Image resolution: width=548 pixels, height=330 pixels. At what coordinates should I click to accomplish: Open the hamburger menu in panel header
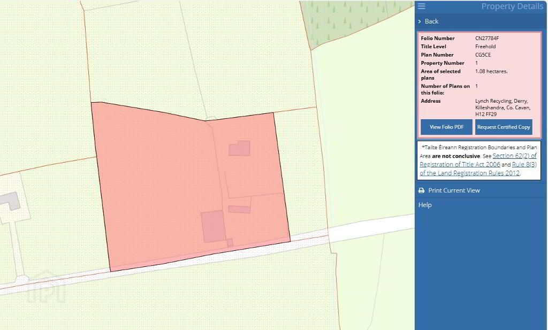click(x=422, y=6)
